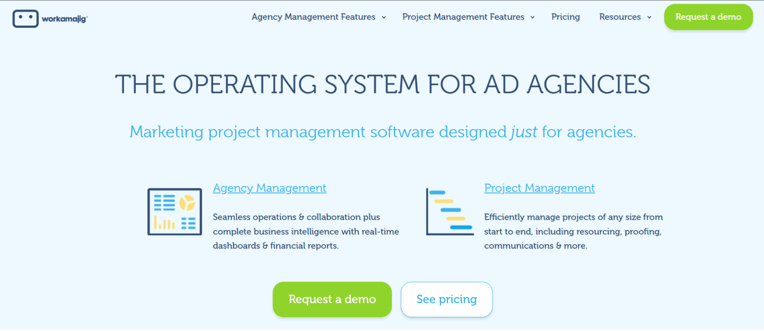Screen dimensions: 764x331
Task: Open the Resources dropdown chevron
Action: (x=650, y=17)
